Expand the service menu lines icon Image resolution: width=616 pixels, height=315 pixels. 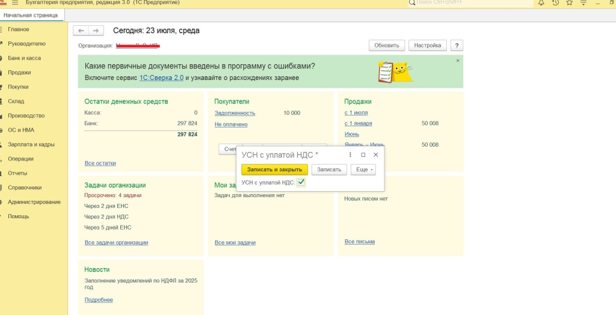pos(584,3)
